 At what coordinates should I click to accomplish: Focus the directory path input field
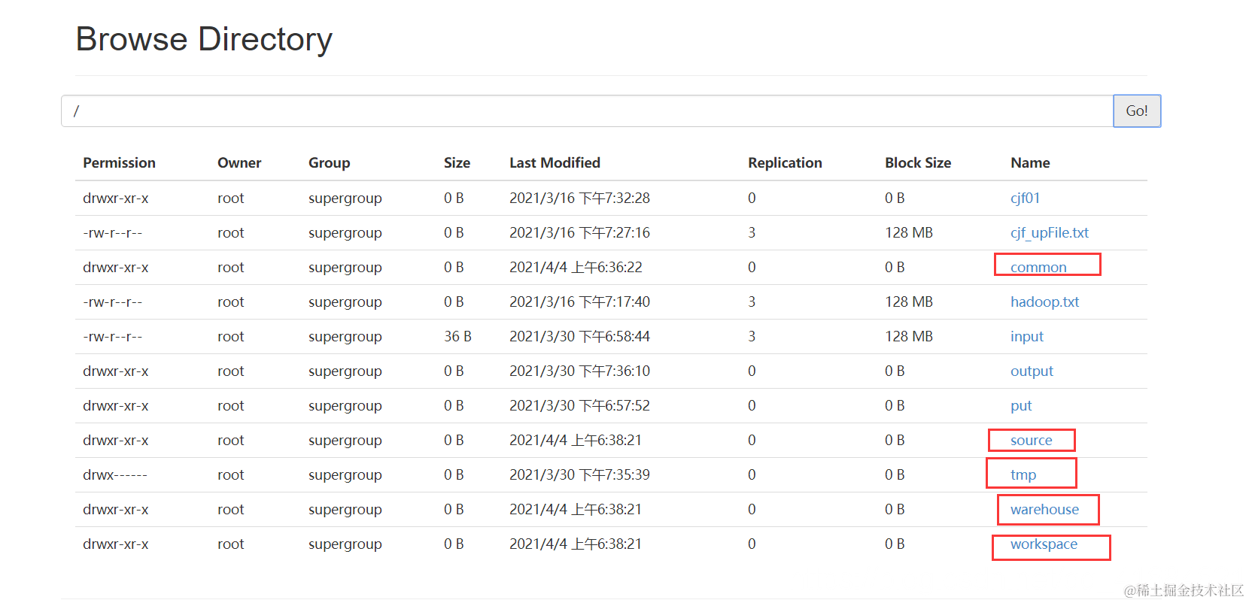(587, 111)
